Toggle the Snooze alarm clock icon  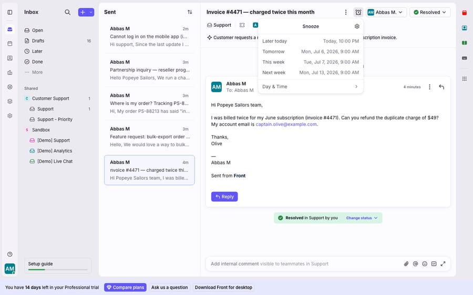tap(358, 12)
